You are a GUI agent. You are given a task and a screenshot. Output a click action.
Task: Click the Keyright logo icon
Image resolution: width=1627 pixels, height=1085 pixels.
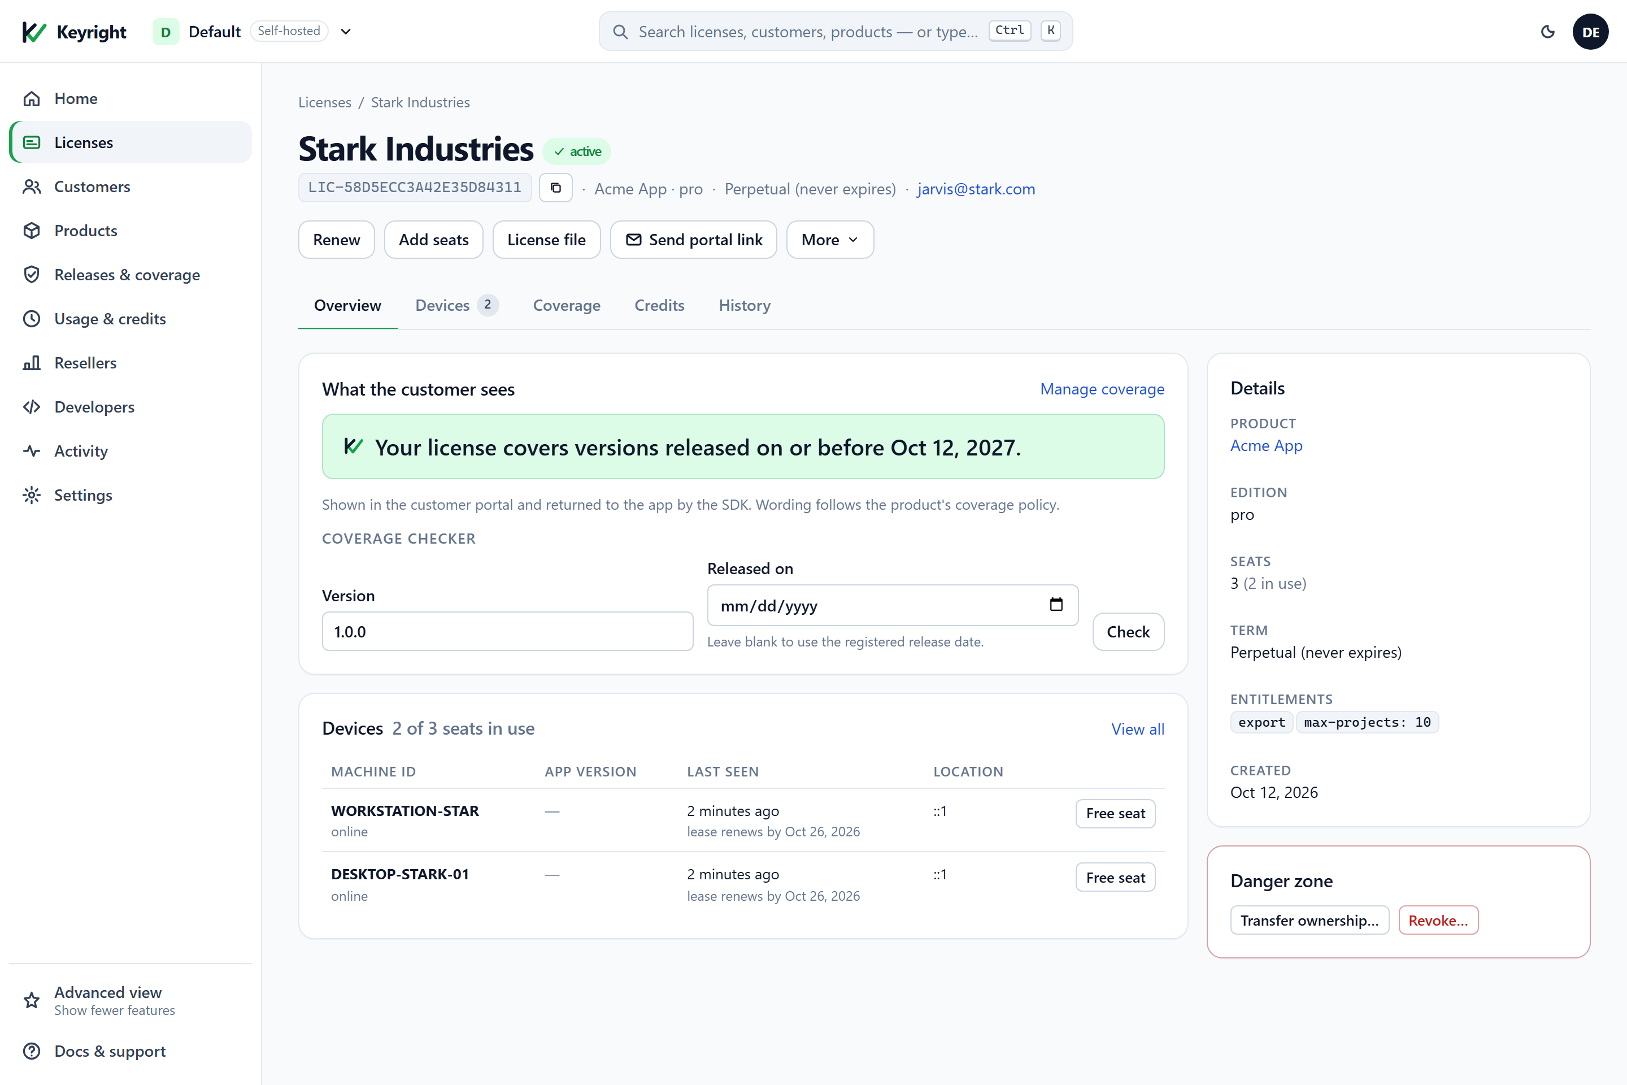[34, 32]
